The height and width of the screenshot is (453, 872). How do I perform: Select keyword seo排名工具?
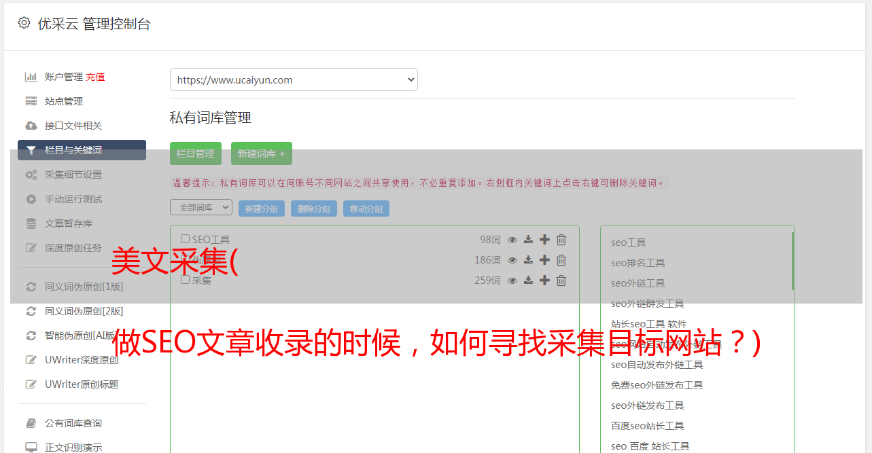[638, 263]
